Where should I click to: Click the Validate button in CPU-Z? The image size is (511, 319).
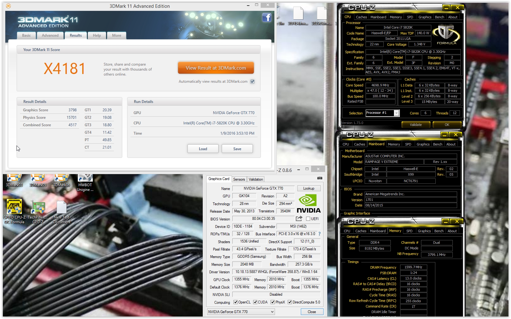pyautogui.click(x=416, y=125)
